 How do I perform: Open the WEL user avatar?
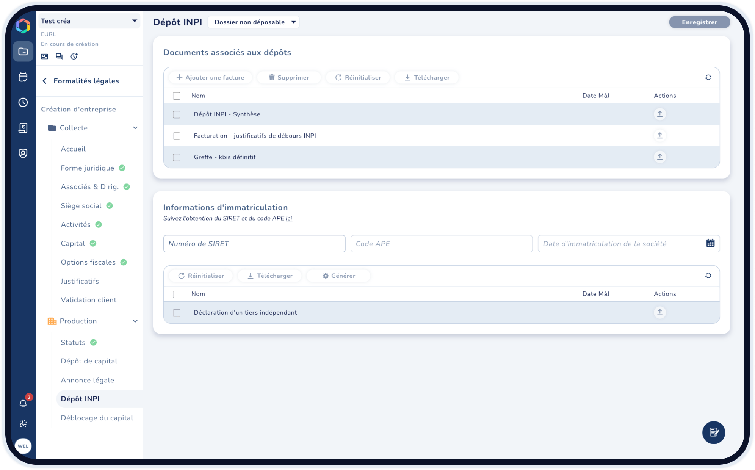(x=23, y=446)
